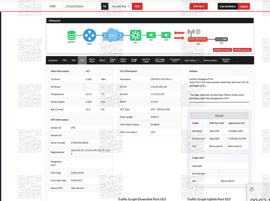Image resolution: width=270 pixels, height=201 pixels.
Task: Click IP AMS value 172.25.0.169
Action: pyautogui.click(x=158, y=94)
